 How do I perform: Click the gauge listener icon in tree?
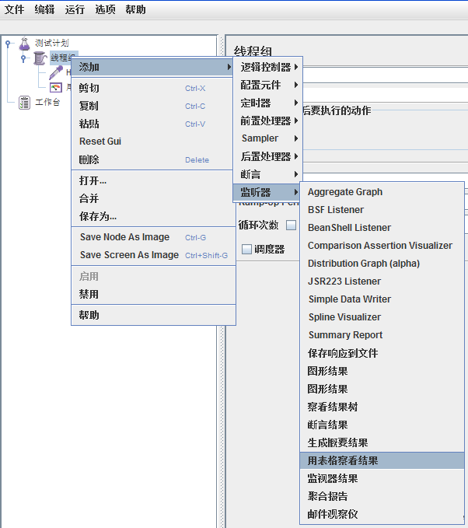(55, 87)
